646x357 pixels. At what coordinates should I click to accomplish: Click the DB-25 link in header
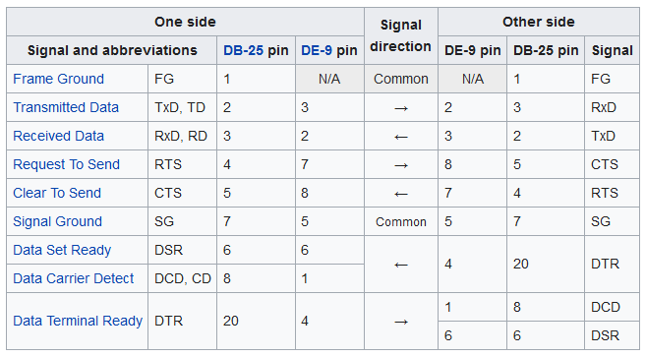[243, 50]
